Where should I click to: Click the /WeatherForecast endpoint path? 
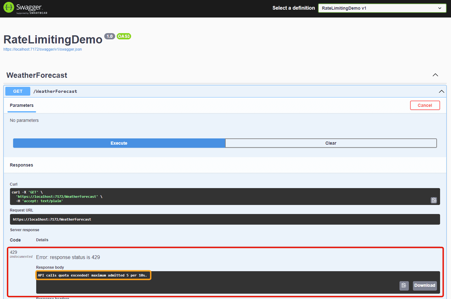pyautogui.click(x=55, y=91)
